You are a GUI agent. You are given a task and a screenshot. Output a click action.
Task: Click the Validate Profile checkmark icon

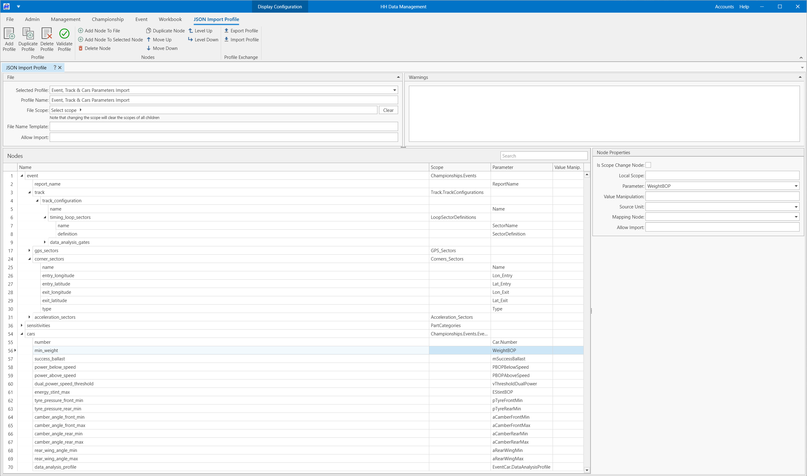coord(64,34)
